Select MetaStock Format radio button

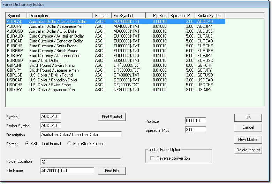(69, 144)
